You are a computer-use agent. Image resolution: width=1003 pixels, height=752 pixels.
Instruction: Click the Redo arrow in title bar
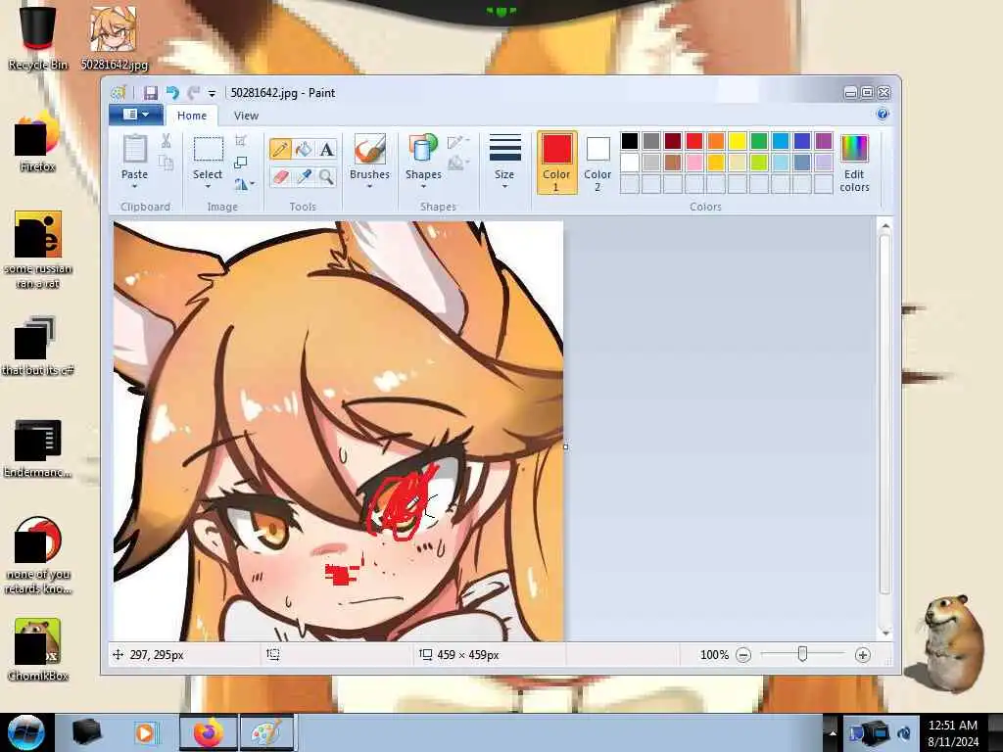coord(194,93)
